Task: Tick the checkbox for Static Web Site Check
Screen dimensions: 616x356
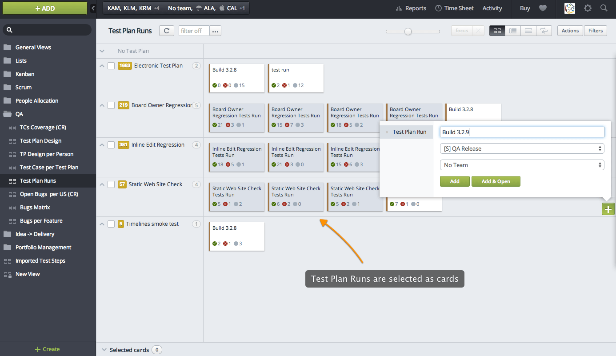Action: (x=111, y=184)
